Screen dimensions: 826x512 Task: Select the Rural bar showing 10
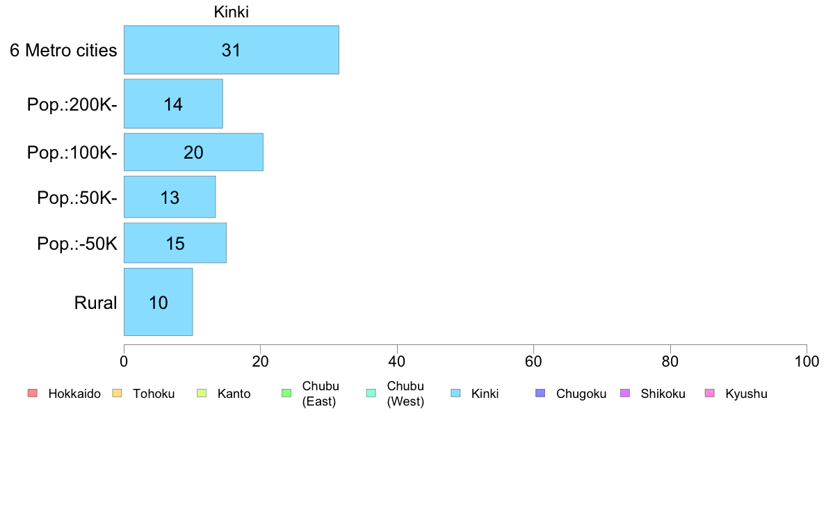[x=158, y=302]
